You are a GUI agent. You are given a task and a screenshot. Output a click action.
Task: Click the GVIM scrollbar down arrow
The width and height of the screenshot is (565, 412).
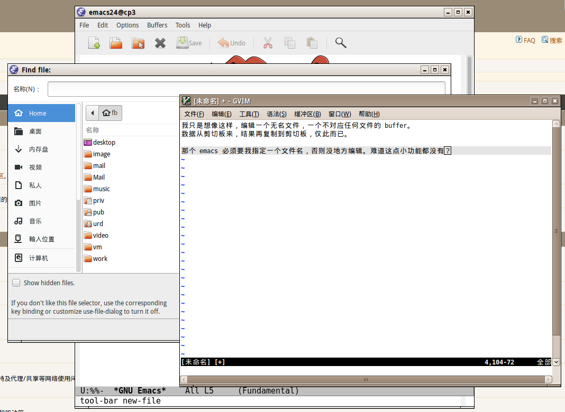[556, 362]
